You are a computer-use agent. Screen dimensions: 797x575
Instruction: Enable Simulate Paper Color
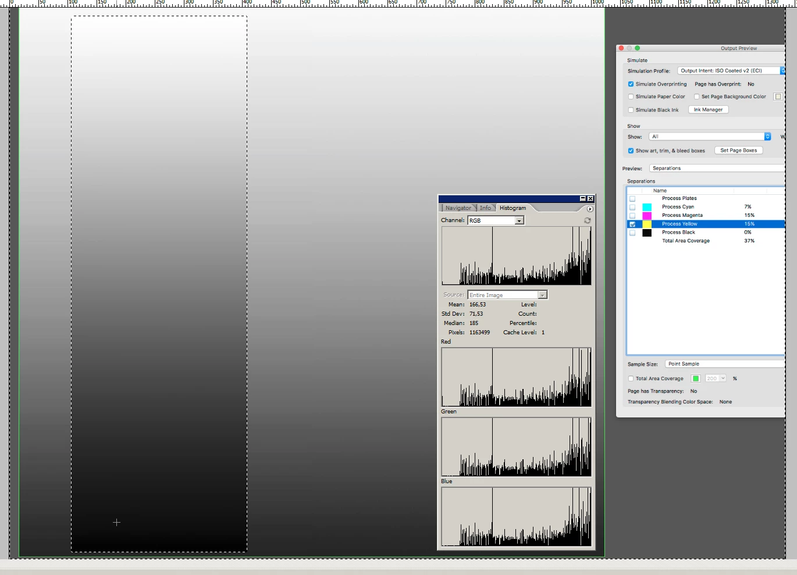tap(631, 97)
